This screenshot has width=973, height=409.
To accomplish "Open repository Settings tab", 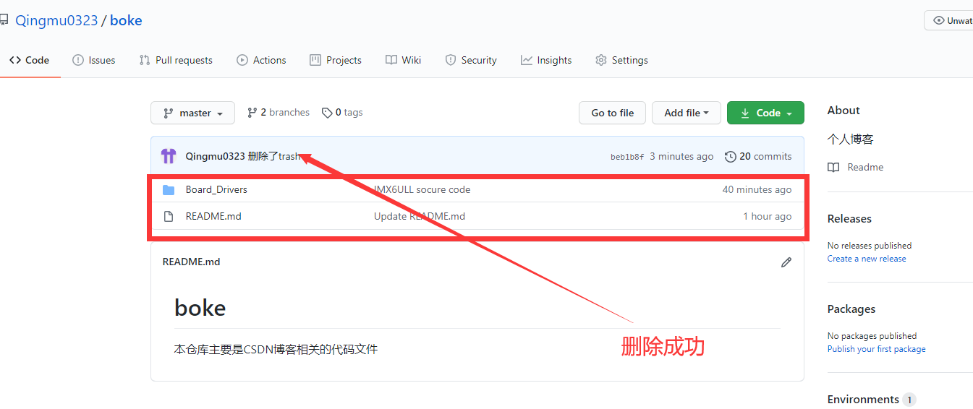I will click(621, 60).
